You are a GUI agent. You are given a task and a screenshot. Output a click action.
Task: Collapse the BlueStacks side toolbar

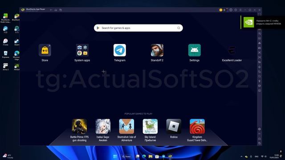[260, 10]
